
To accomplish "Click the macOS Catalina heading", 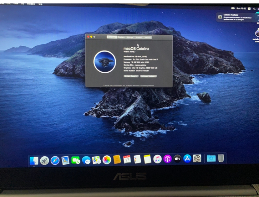I will 136,49.
